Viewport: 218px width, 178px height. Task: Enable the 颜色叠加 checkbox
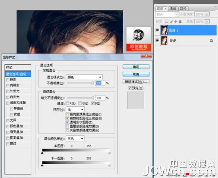click(x=8, y=126)
